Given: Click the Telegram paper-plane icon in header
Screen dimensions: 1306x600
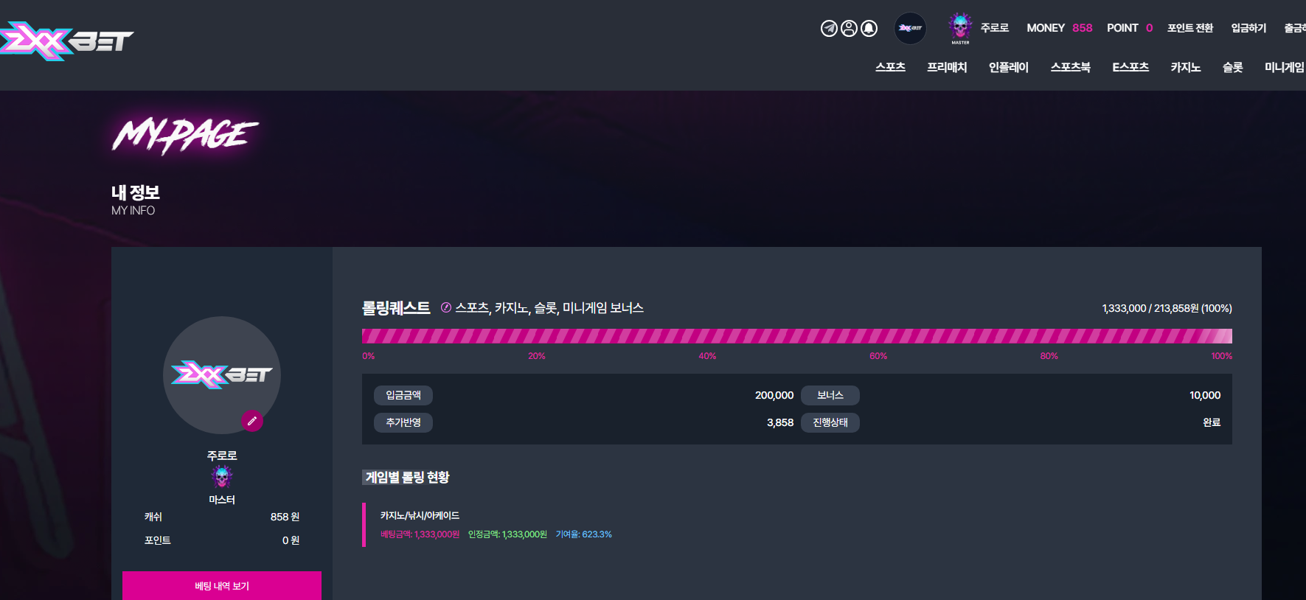Looking at the screenshot, I should point(829,28).
